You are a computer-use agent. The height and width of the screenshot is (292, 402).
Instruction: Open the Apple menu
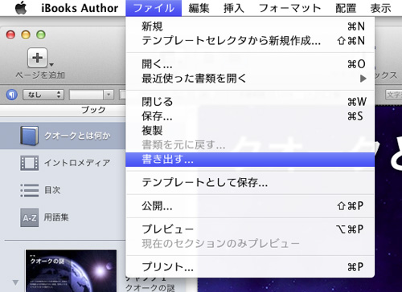tap(21, 7)
